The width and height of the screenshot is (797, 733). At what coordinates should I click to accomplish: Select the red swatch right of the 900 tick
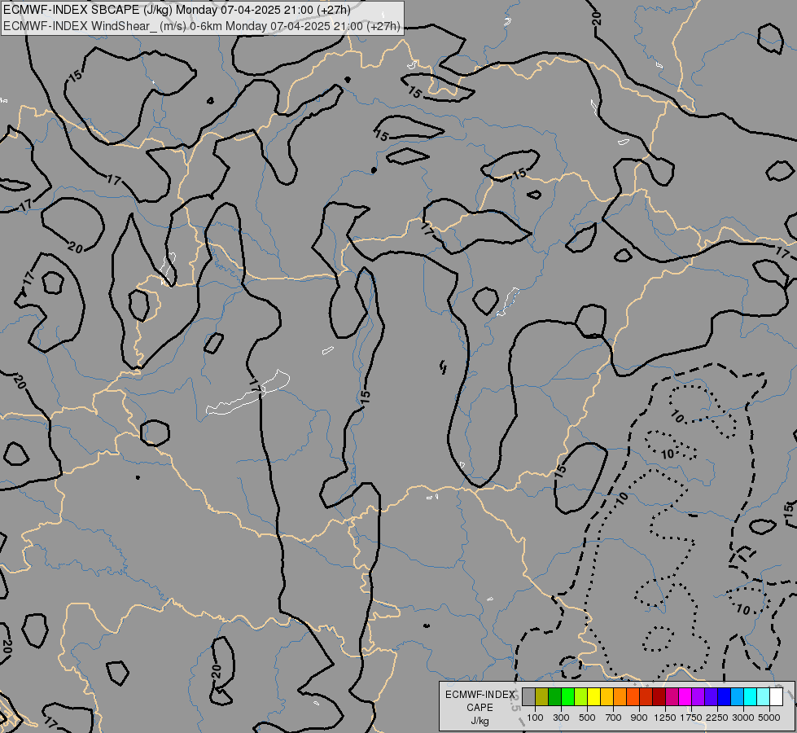click(x=646, y=696)
